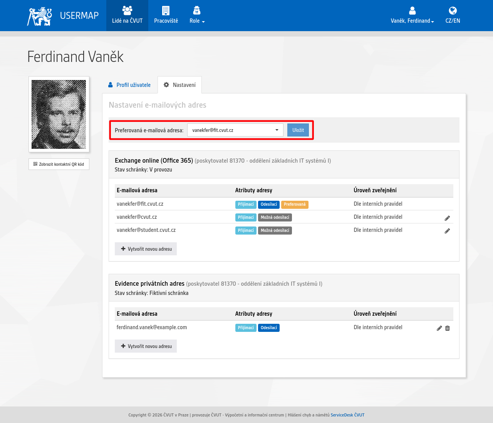Edit the vanekfer@student.cvut.cz address with pencil
This screenshot has height=423, width=493.
pos(447,231)
